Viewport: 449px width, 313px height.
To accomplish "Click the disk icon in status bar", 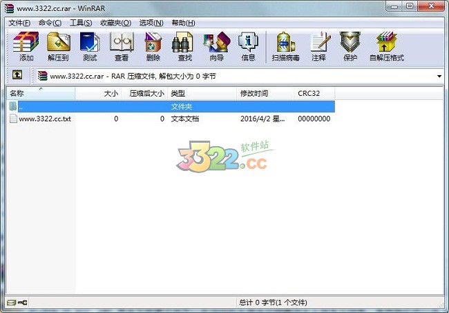I will [x=11, y=303].
